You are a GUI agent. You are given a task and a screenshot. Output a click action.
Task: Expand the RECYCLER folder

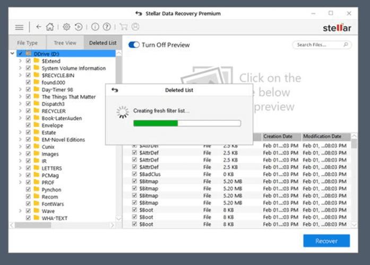coord(20,111)
